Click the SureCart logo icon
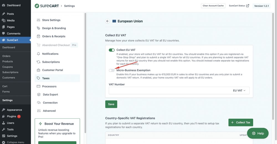The height and width of the screenshot is (144, 277). point(37,6)
